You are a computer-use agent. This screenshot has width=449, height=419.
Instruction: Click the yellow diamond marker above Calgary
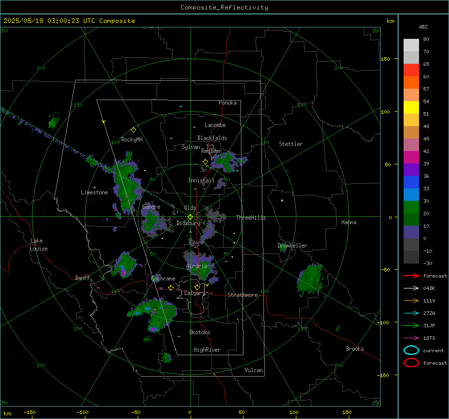(x=197, y=287)
